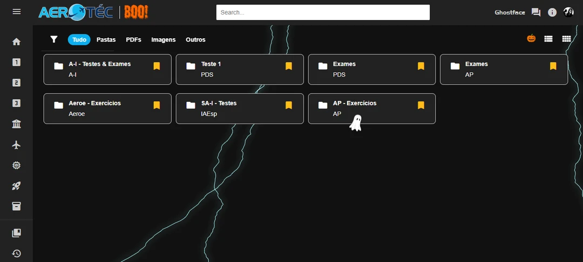Click the search input field

pyautogui.click(x=323, y=12)
